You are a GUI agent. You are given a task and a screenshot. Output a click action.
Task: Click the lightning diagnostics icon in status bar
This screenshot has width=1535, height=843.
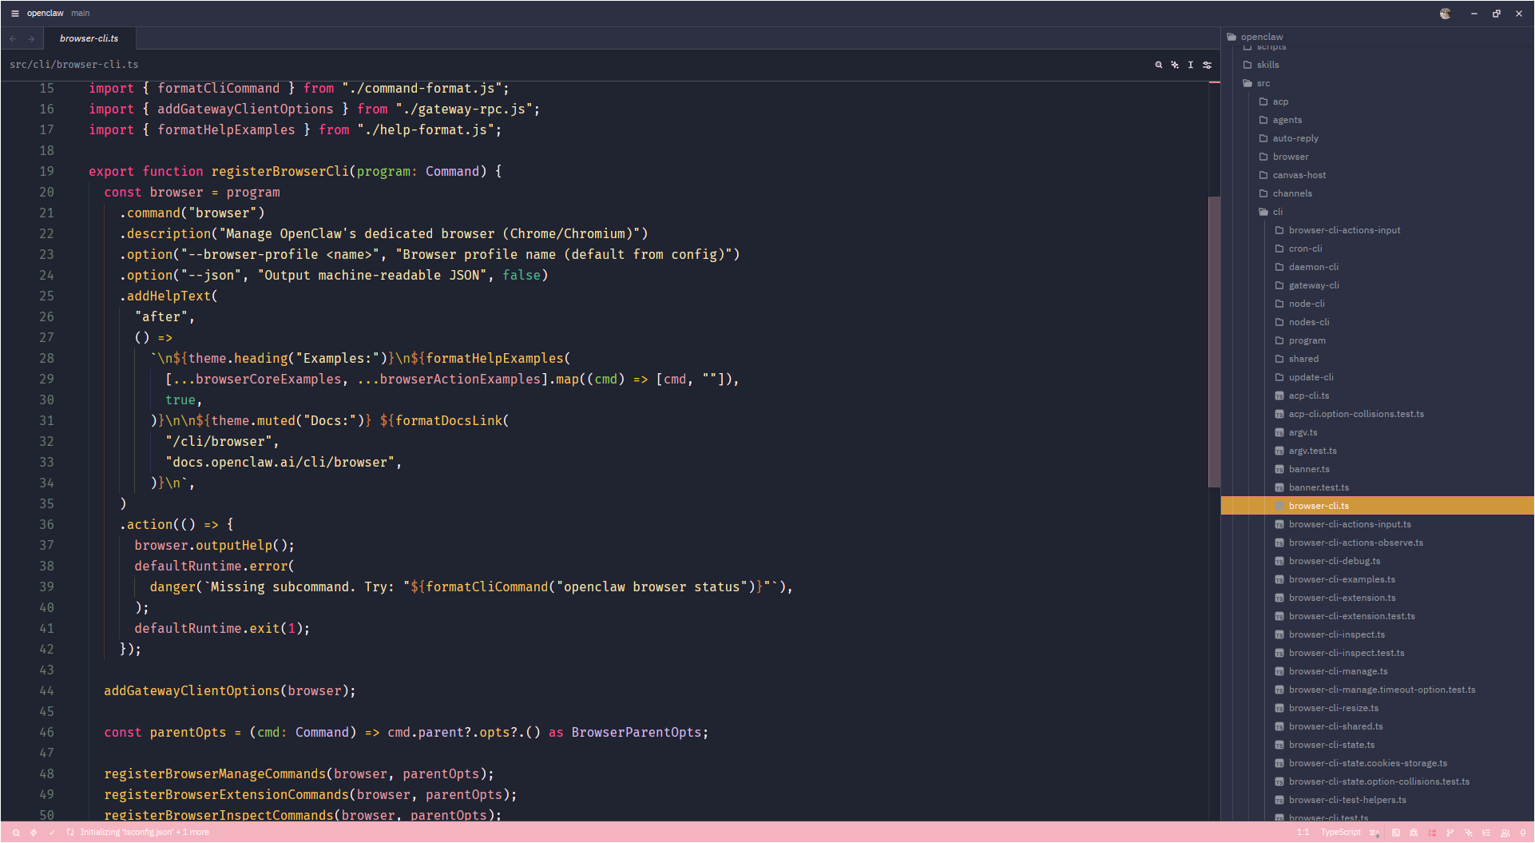pyautogui.click(x=34, y=833)
